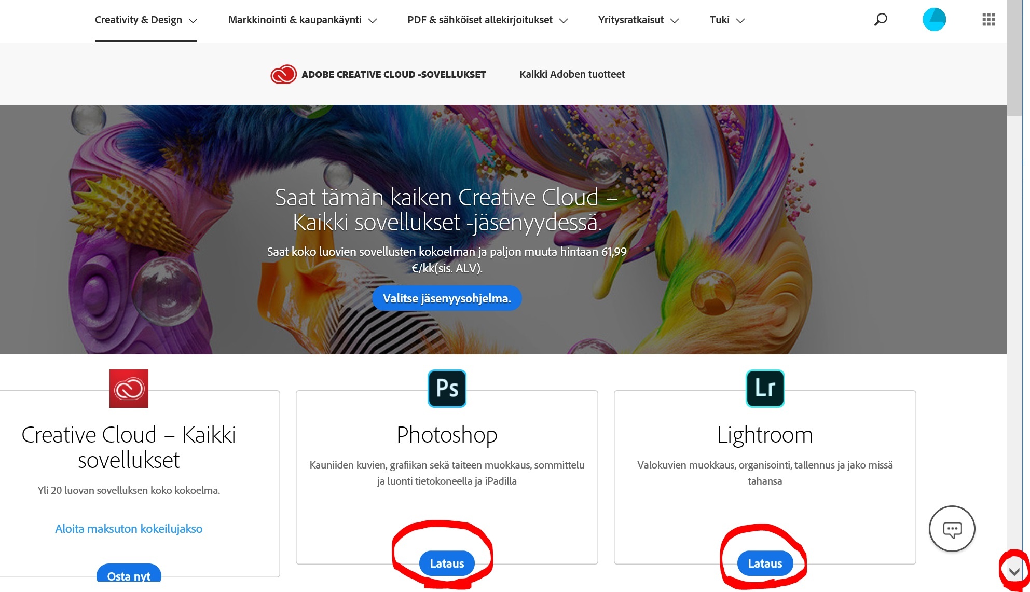
Task: Click the Lightroom Lr icon
Action: [765, 389]
